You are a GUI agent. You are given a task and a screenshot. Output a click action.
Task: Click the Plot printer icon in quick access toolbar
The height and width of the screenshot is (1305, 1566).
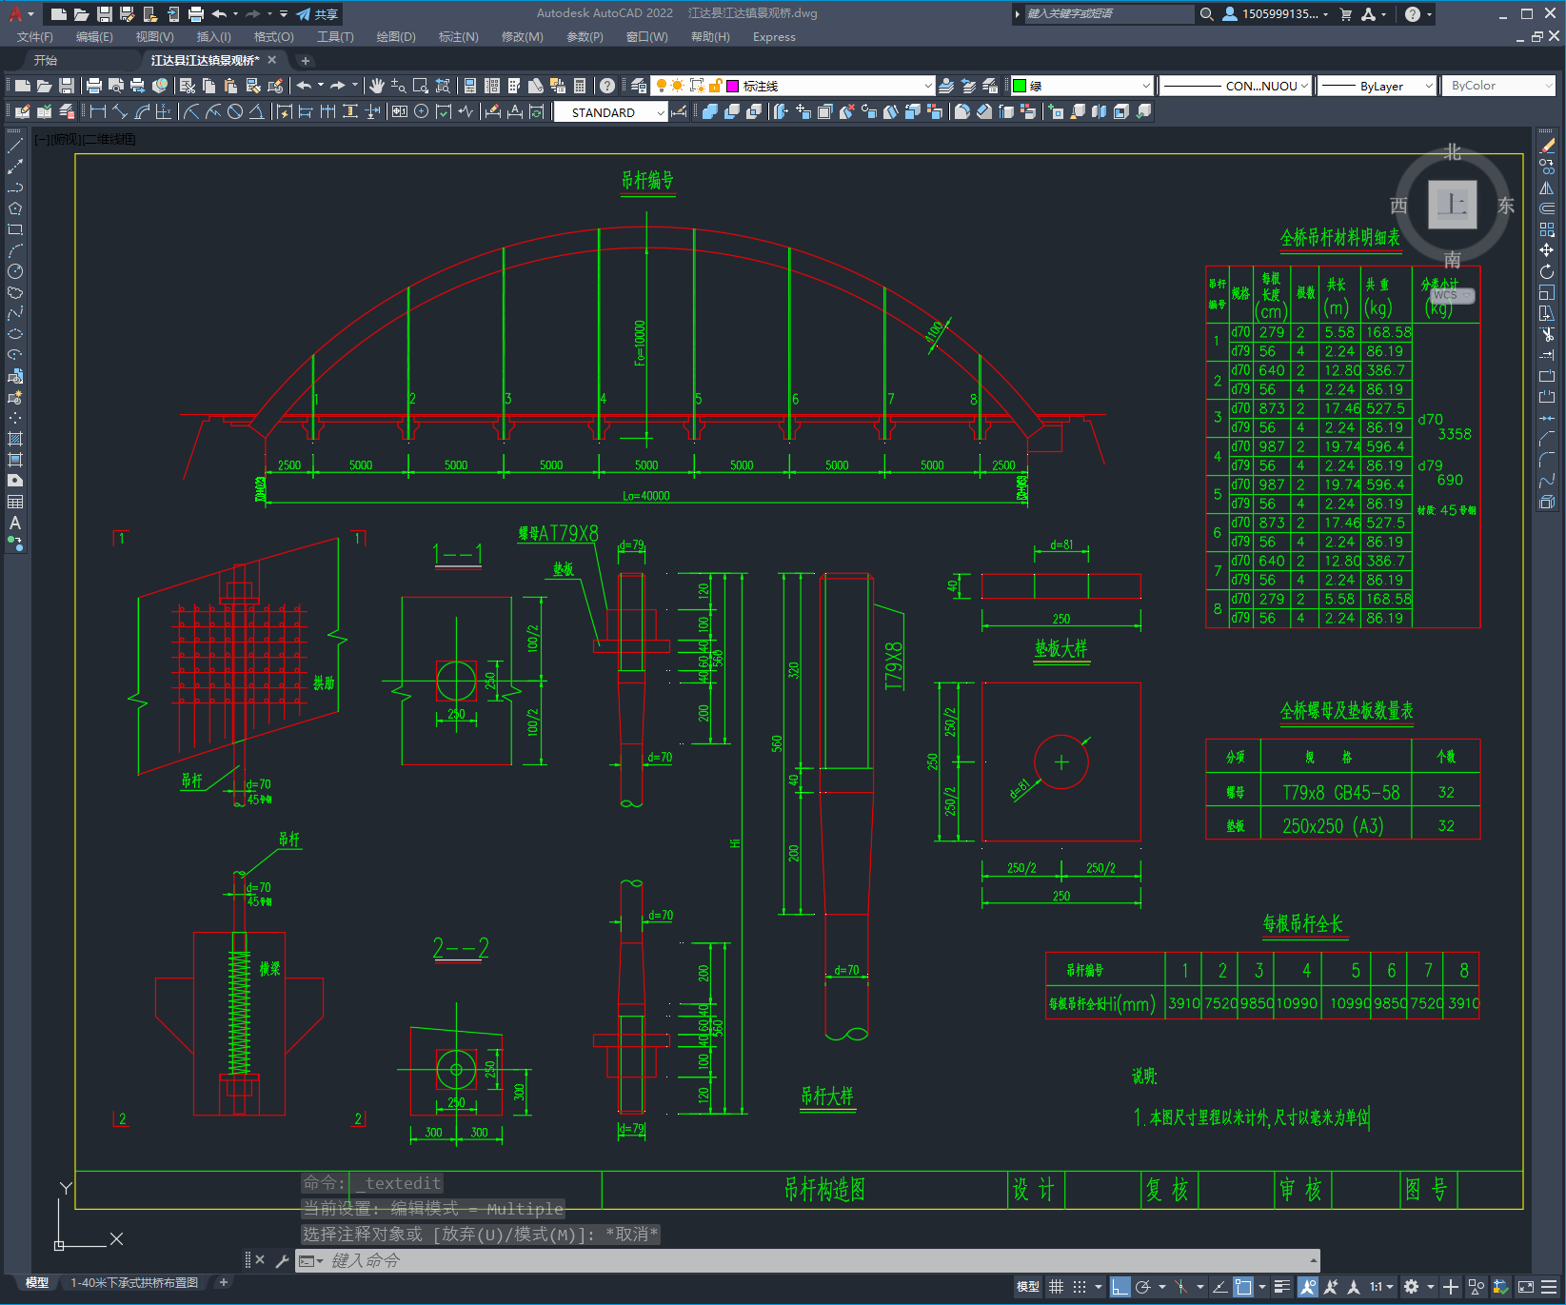pos(196,14)
